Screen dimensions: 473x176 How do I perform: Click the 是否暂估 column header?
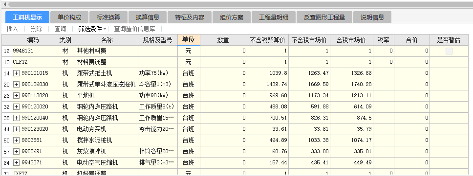tap(449, 40)
